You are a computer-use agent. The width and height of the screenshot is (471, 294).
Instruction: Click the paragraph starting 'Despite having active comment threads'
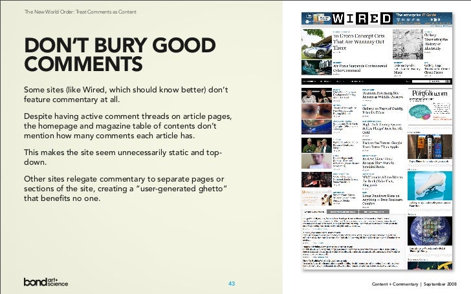127,126
